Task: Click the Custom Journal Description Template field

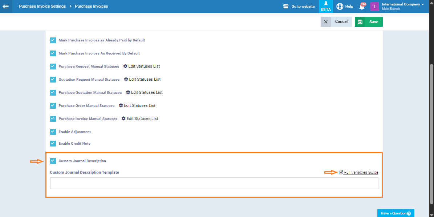Action: click(x=214, y=183)
